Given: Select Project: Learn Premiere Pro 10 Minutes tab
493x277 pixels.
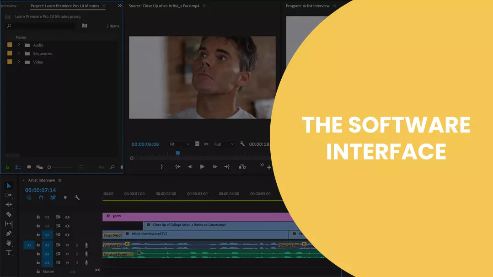Looking at the screenshot, I should [65, 5].
